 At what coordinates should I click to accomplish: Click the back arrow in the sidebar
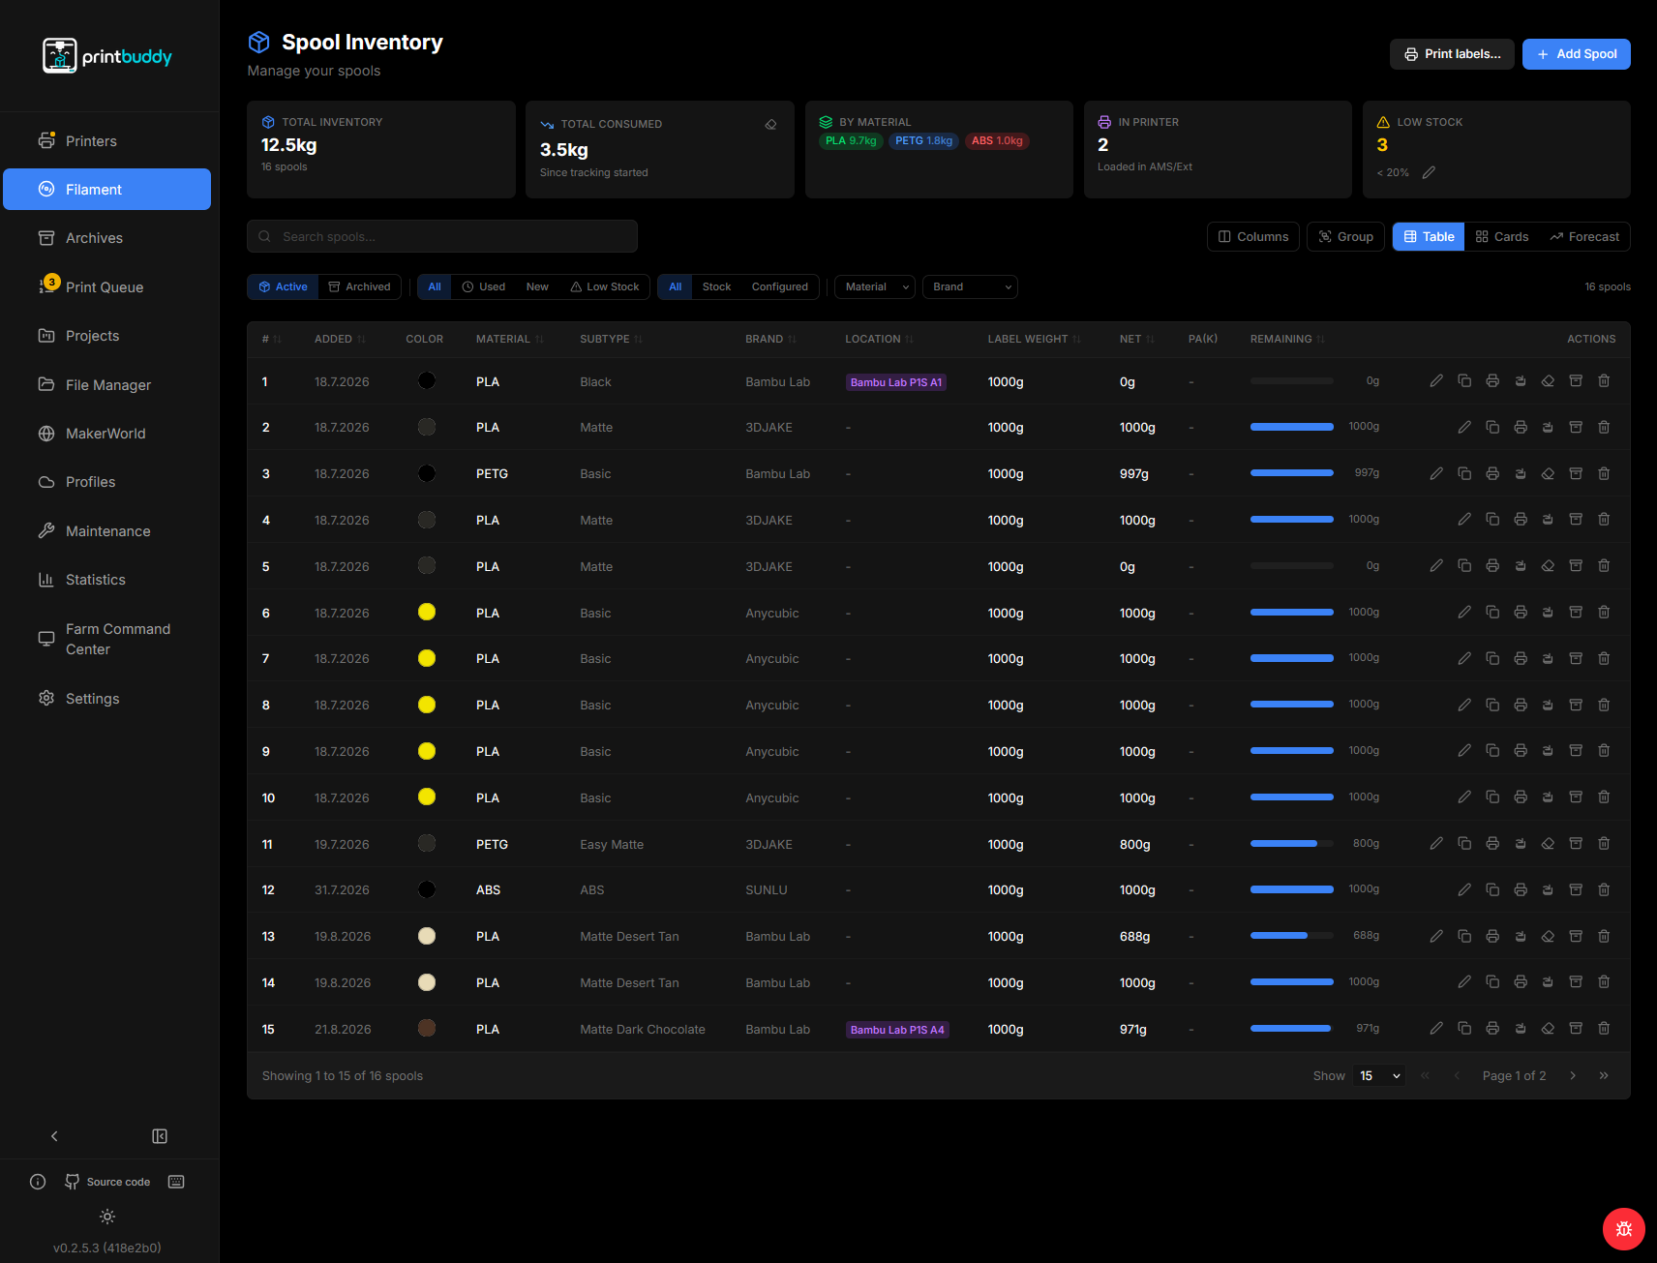pos(54,1136)
